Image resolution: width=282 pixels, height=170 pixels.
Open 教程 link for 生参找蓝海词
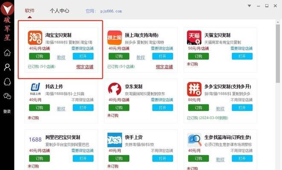click(220, 159)
